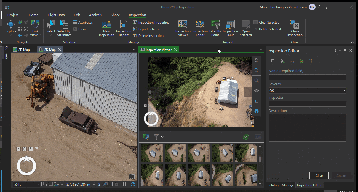Click the Filter By Point tool
Image resolution: width=358 pixels, height=192 pixels.
pyautogui.click(x=215, y=28)
